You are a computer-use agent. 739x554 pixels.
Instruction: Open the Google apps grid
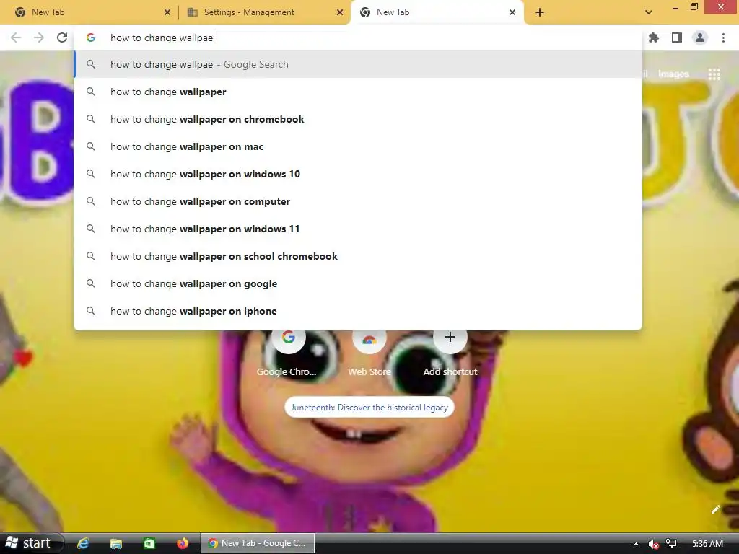714,74
